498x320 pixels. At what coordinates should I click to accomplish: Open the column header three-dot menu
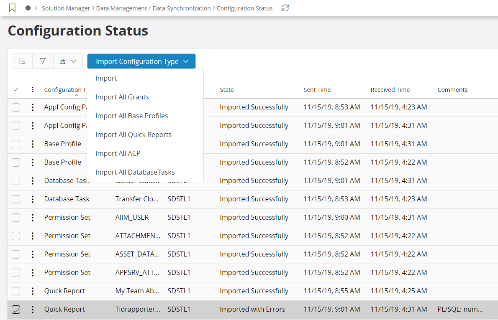[x=33, y=90]
